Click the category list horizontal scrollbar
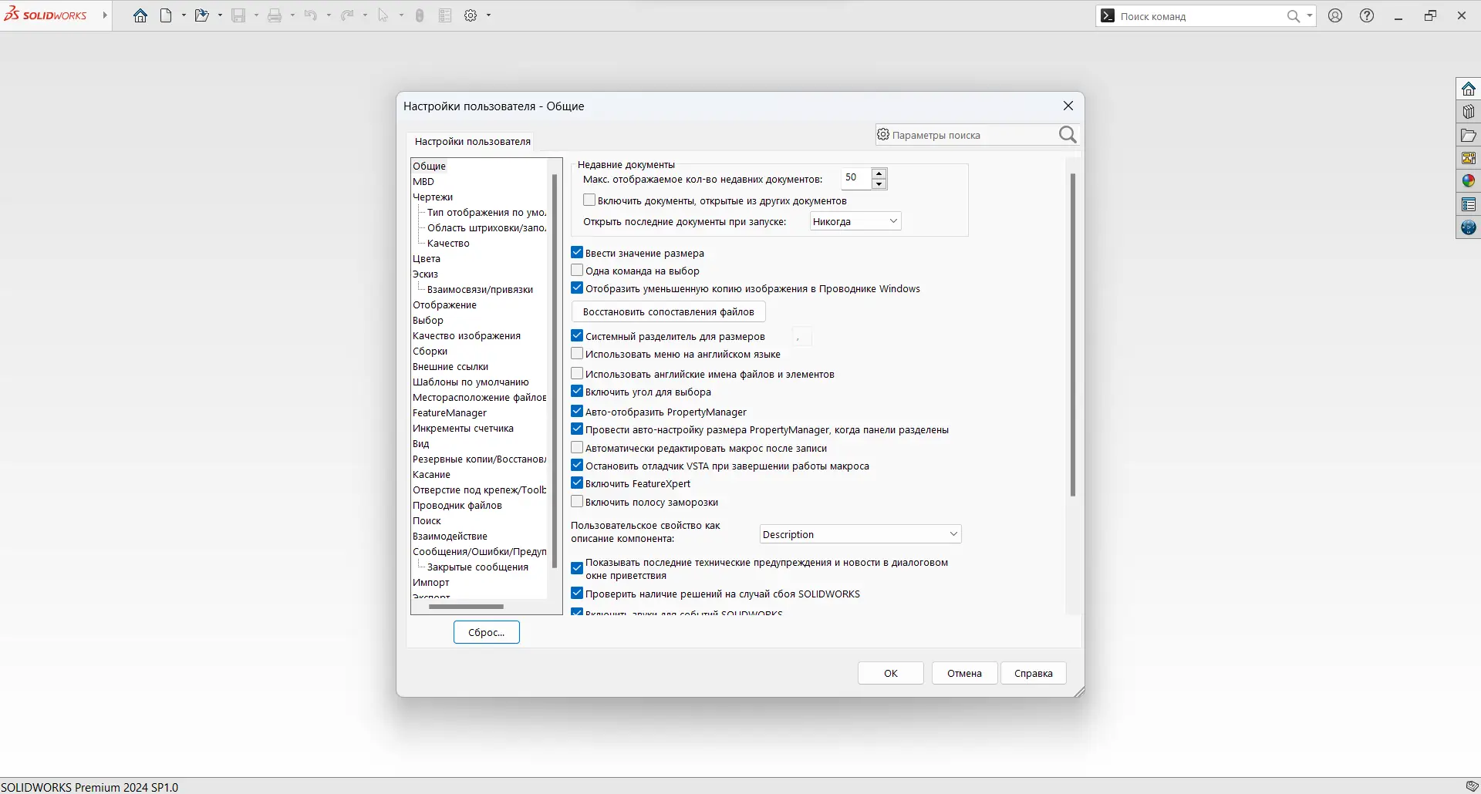1481x794 pixels. click(466, 607)
